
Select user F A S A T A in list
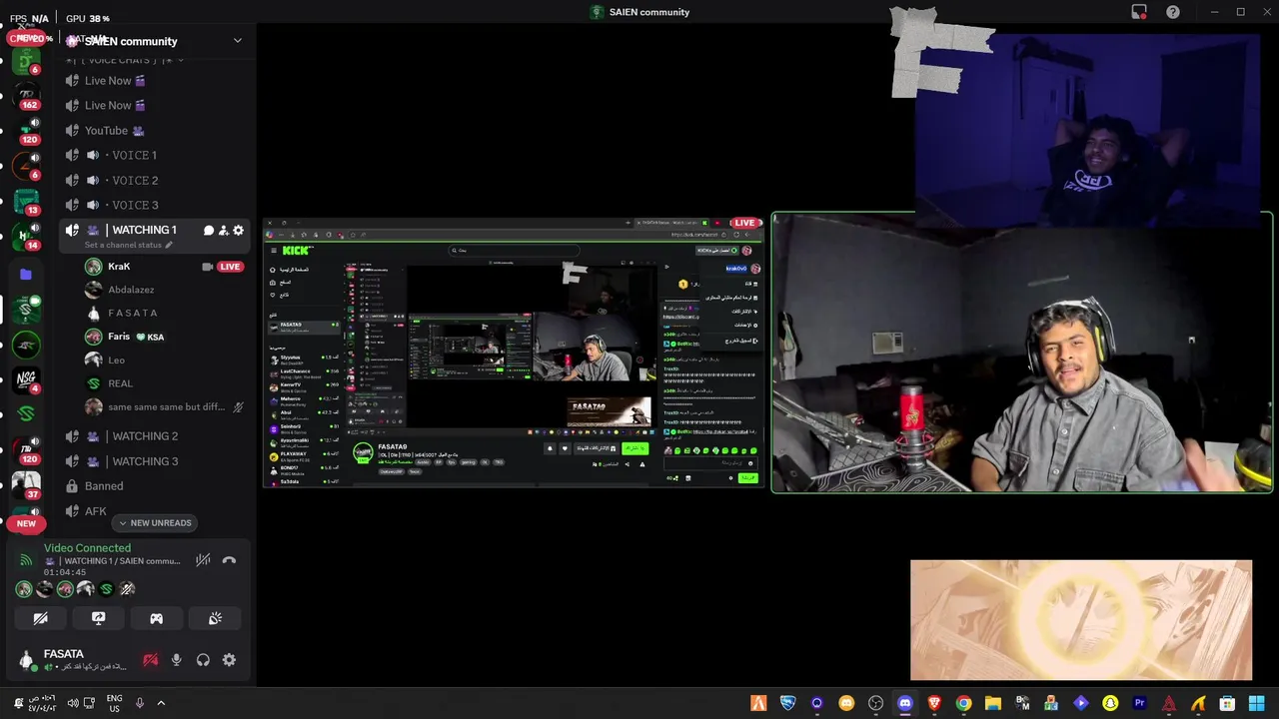click(164, 314)
